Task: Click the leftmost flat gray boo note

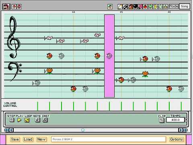Action: [x=36, y=83]
